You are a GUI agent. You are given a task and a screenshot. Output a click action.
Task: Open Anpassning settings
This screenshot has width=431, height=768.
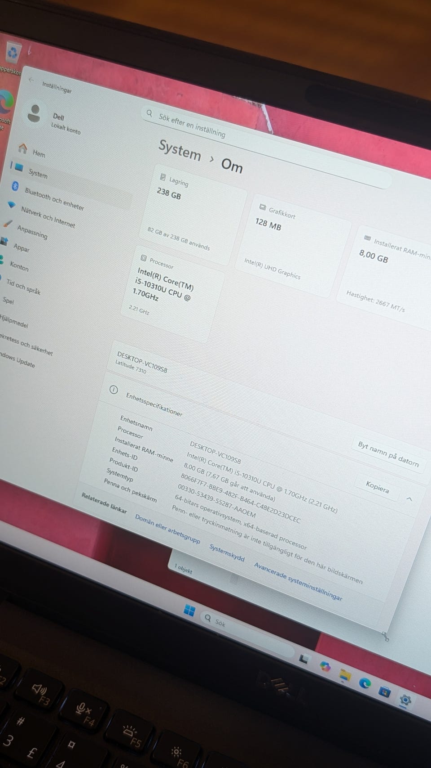click(32, 232)
